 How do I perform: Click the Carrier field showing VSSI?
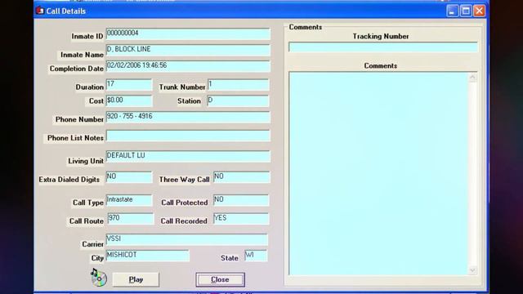[187, 239]
